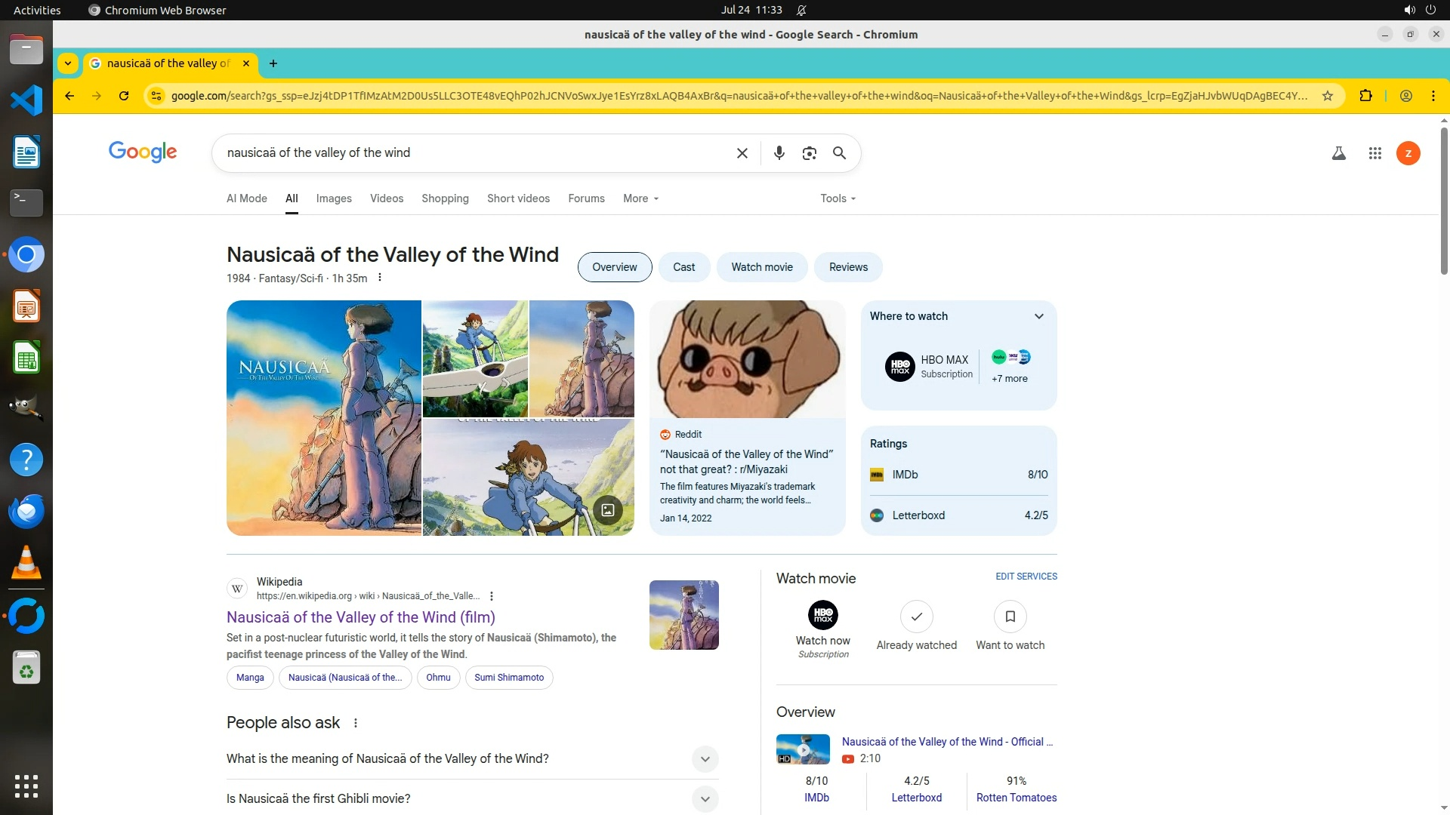Expand question about meaning of Nausicaä
Image resolution: width=1450 pixels, height=815 pixels.
point(705,759)
